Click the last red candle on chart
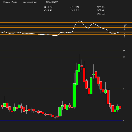This screenshot has height=132, width=132. (x=120, y=107)
